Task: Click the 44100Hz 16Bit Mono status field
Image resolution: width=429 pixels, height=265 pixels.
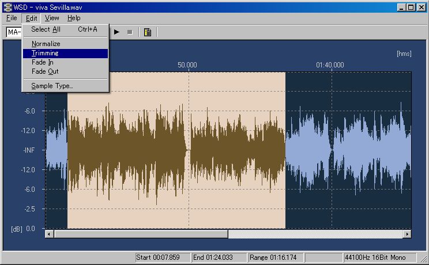Action: point(380,258)
